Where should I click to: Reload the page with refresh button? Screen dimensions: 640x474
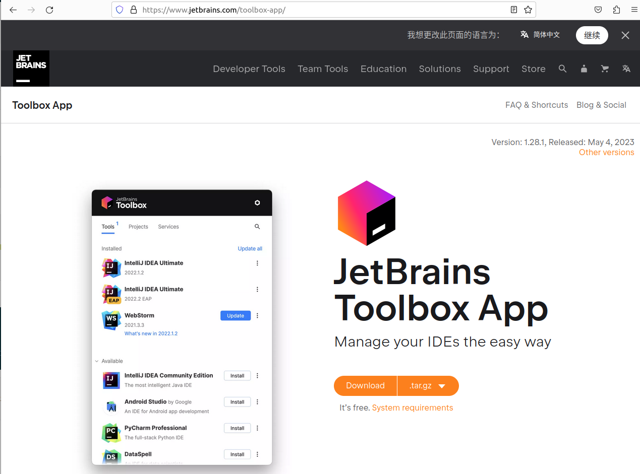49,10
